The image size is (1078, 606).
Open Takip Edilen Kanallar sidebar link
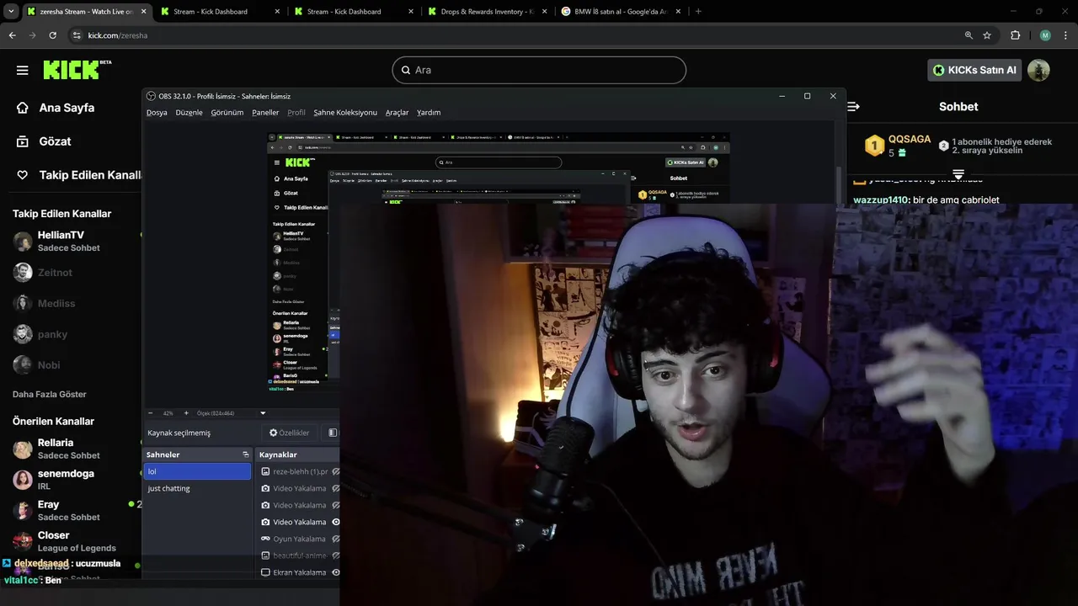click(77, 175)
